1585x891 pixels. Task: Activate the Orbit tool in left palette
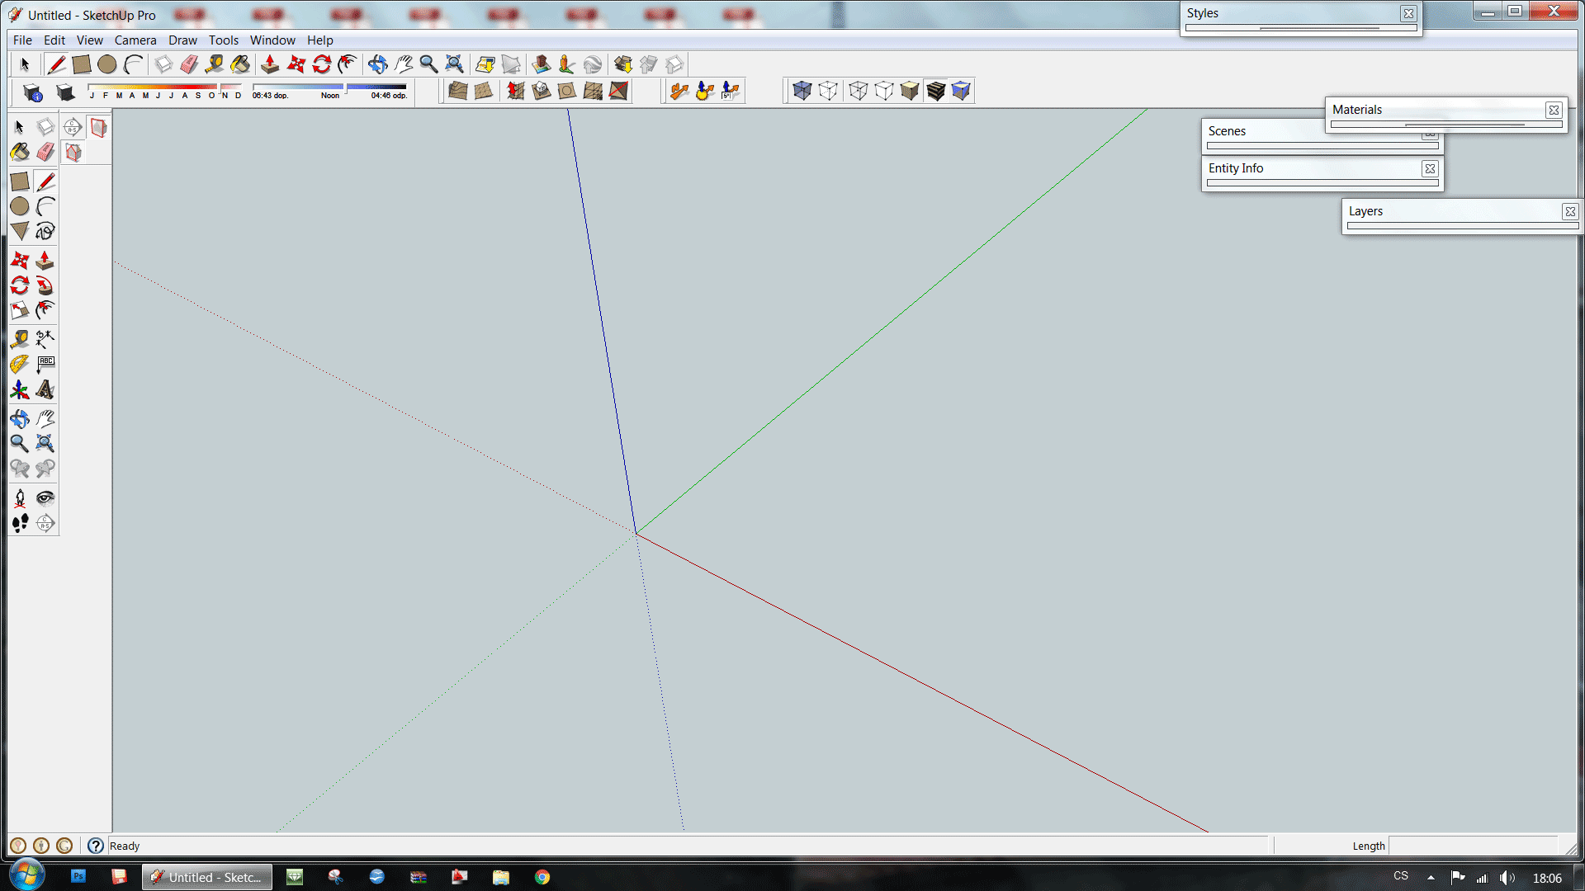(x=20, y=418)
